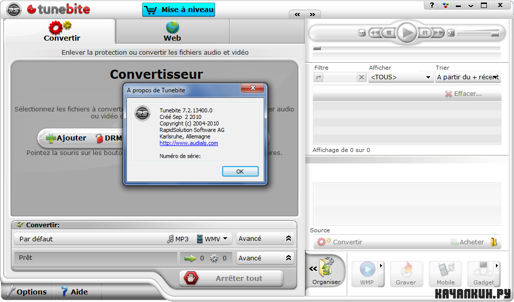The height and width of the screenshot is (302, 514).
Task: Click the player options ellipsis button
Action: pyautogui.click(x=362, y=33)
